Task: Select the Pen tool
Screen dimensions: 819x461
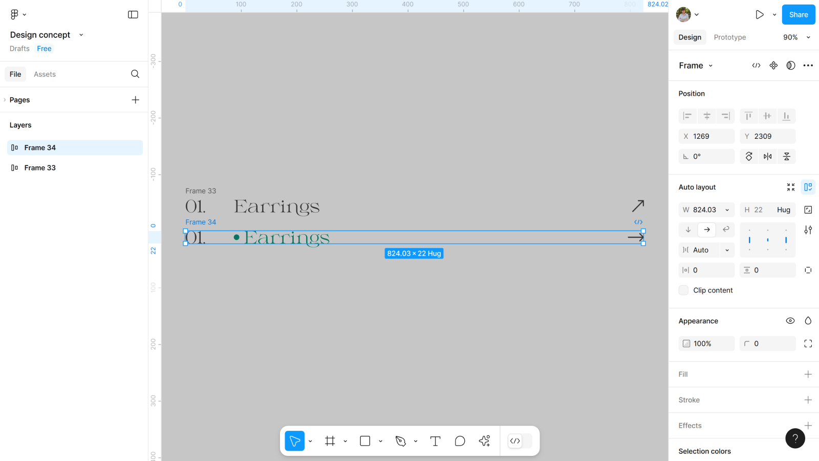Action: (401, 441)
